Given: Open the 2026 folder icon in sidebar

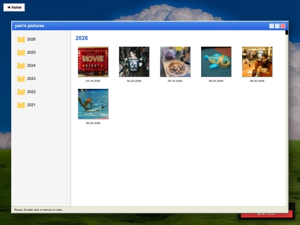Looking at the screenshot, I should coord(21,39).
